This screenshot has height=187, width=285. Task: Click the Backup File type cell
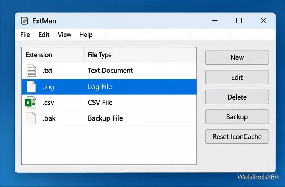coord(105,118)
